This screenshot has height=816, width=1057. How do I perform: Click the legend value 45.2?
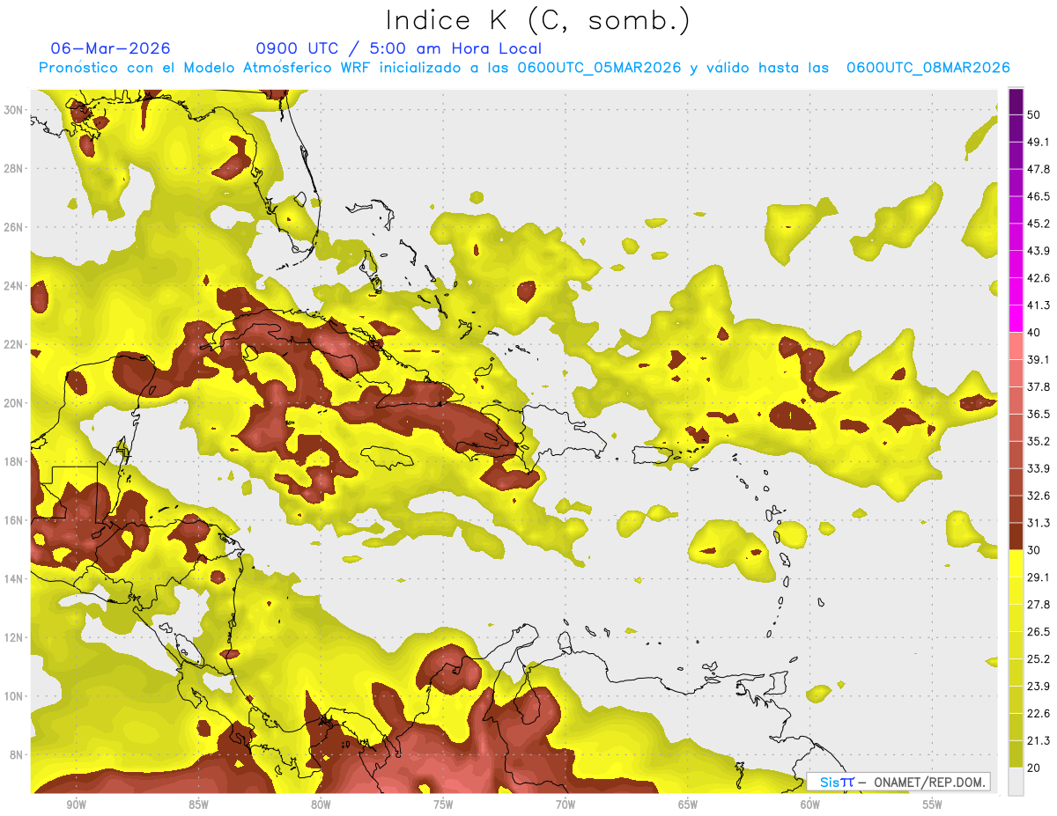pos(1039,224)
